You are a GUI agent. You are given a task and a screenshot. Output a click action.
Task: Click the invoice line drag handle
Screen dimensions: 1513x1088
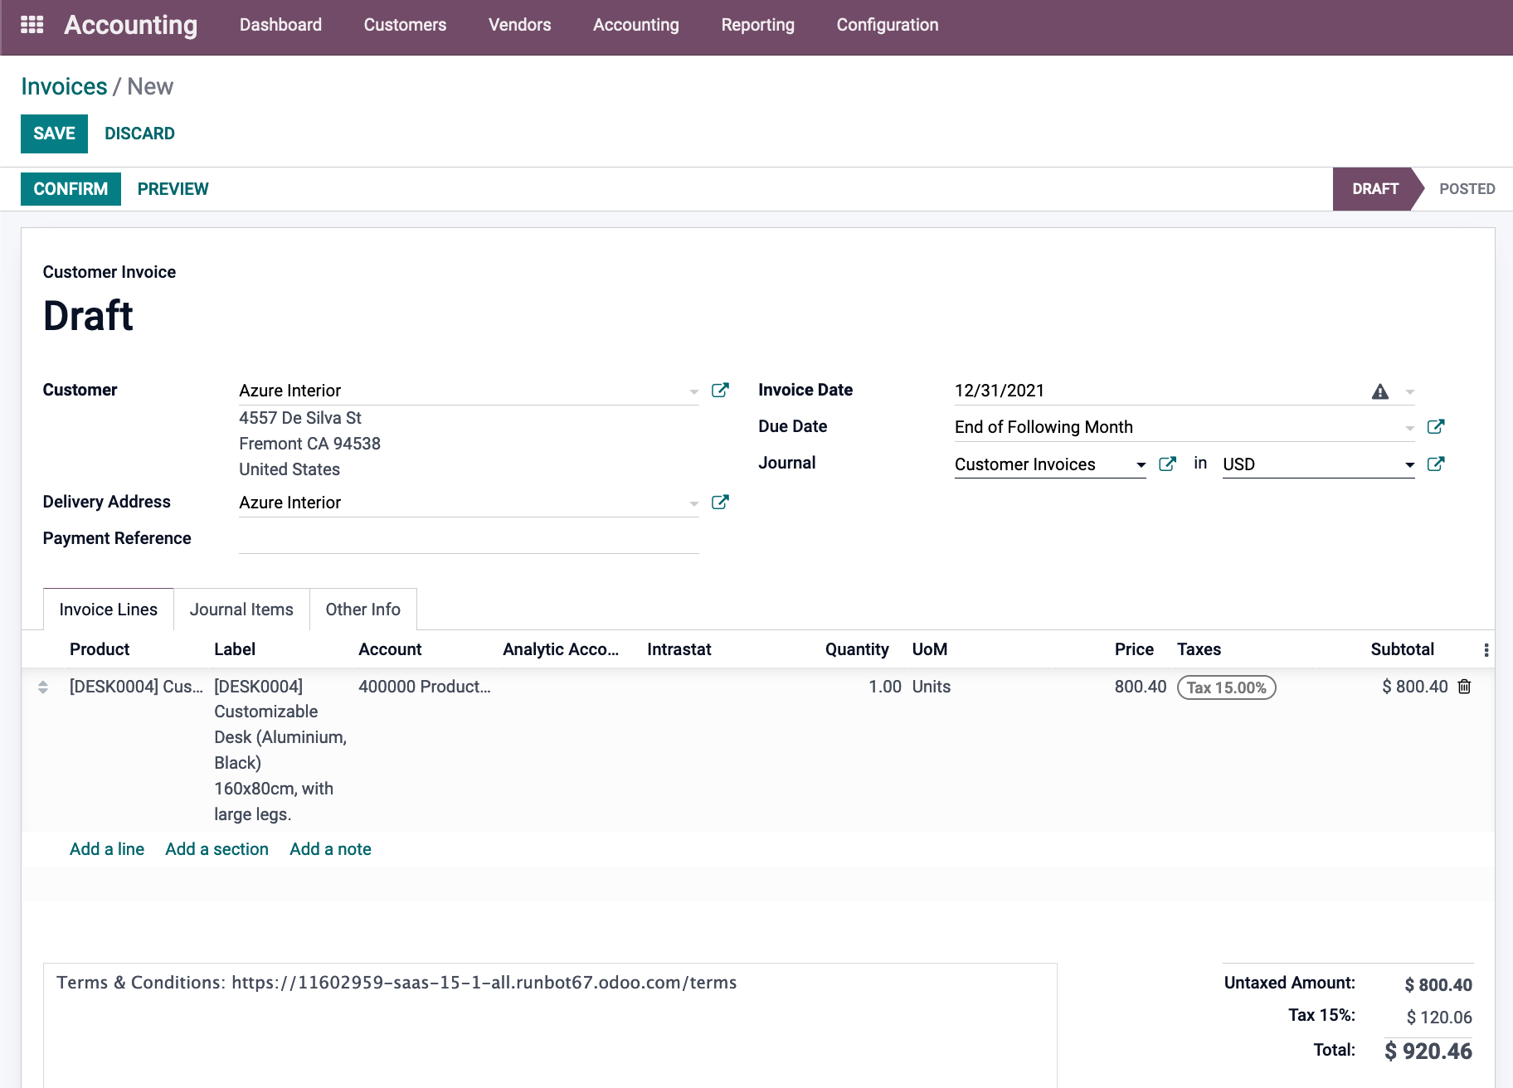tap(43, 687)
